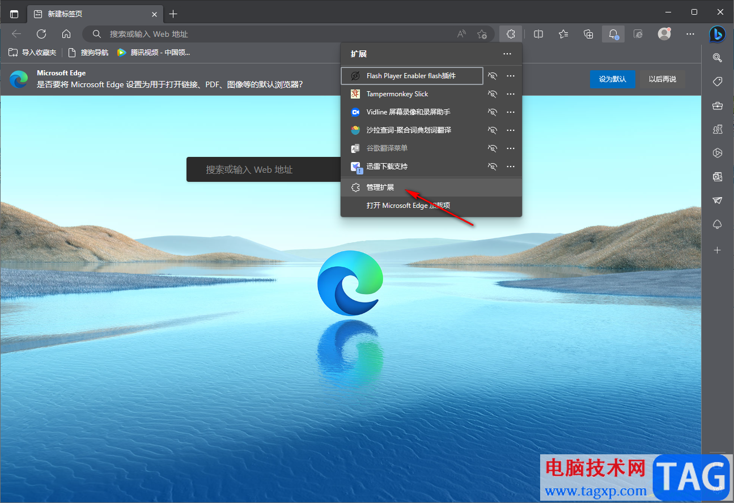This screenshot has height=503, width=734.
Task: Open the Split screen icon
Action: tap(538, 34)
